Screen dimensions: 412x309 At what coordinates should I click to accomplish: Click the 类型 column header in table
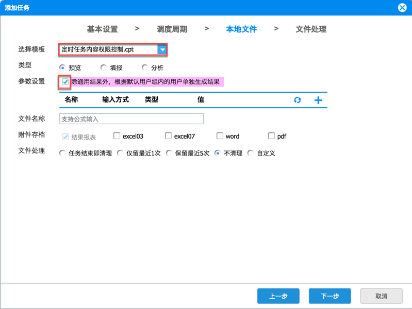pos(152,99)
